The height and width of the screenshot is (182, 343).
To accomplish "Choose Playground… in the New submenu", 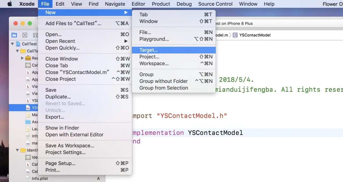I will [174, 39].
